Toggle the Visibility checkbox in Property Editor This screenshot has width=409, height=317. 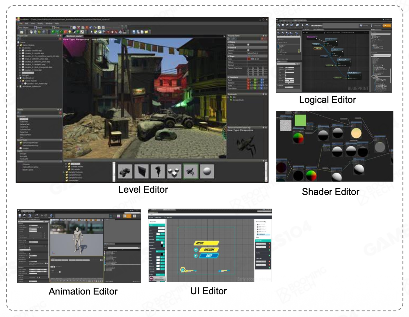tap(248, 45)
